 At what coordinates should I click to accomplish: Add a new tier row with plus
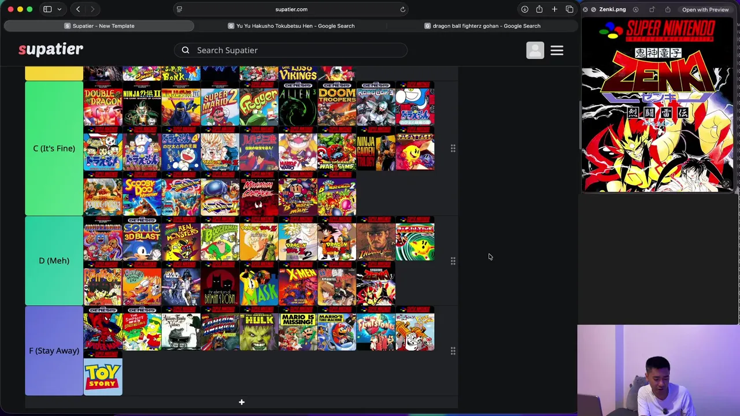click(242, 402)
